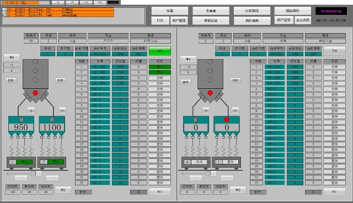Click the right hopper's red discharge gate indicator
Image resolution: width=353 pixels, height=203 pixels.
(x=210, y=93)
